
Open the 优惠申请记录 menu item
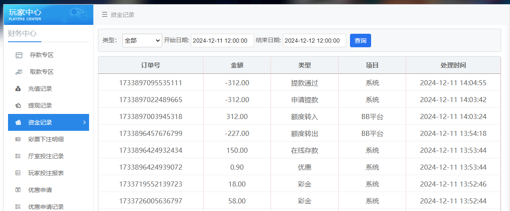click(x=46, y=207)
